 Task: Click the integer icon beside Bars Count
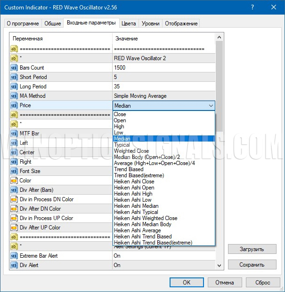(x=14, y=68)
